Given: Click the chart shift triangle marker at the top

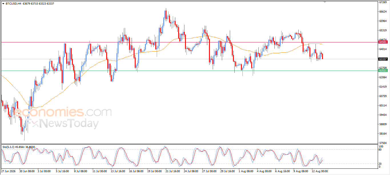Looking at the screenshot, I should [x=325, y=2].
